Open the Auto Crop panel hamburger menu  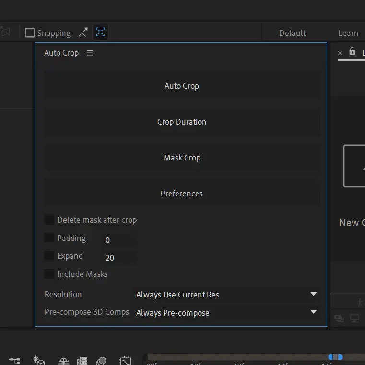pos(90,53)
